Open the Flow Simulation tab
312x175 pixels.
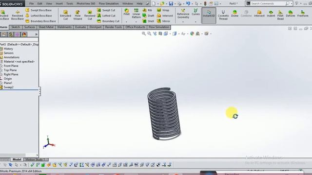pos(159,27)
